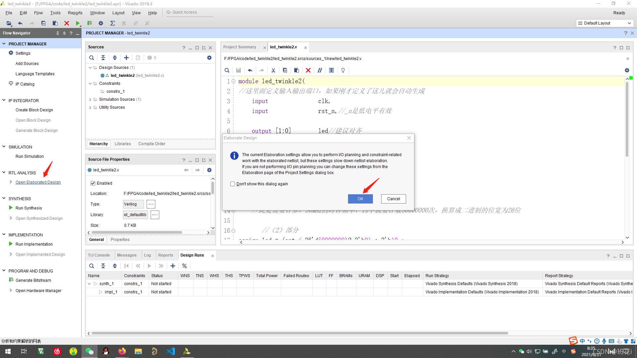Click the percent icon in Design Runs toolbar

(184, 266)
